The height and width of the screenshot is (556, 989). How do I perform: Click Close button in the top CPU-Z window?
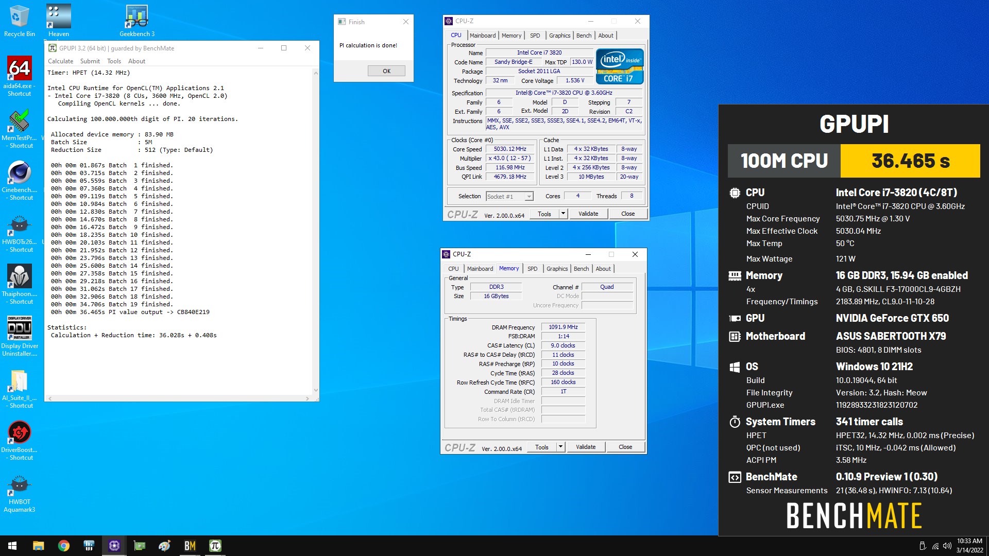pyautogui.click(x=628, y=214)
